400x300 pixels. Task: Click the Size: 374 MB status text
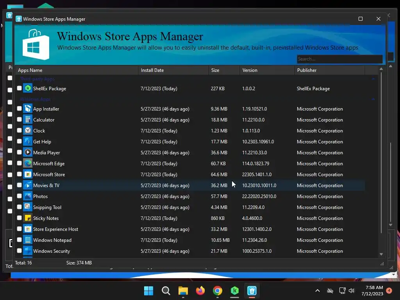pyautogui.click(x=79, y=263)
